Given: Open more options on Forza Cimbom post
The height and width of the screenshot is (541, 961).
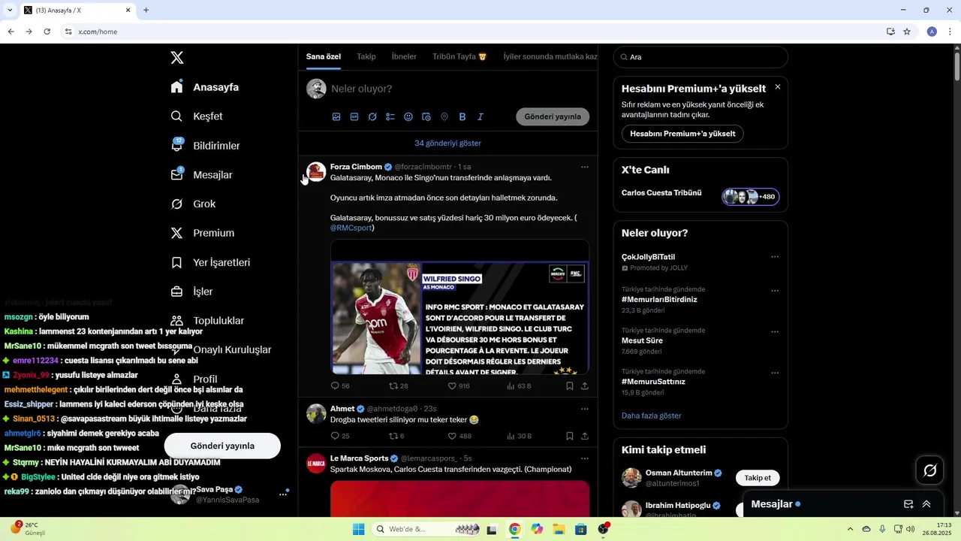Looking at the screenshot, I should pos(585,167).
